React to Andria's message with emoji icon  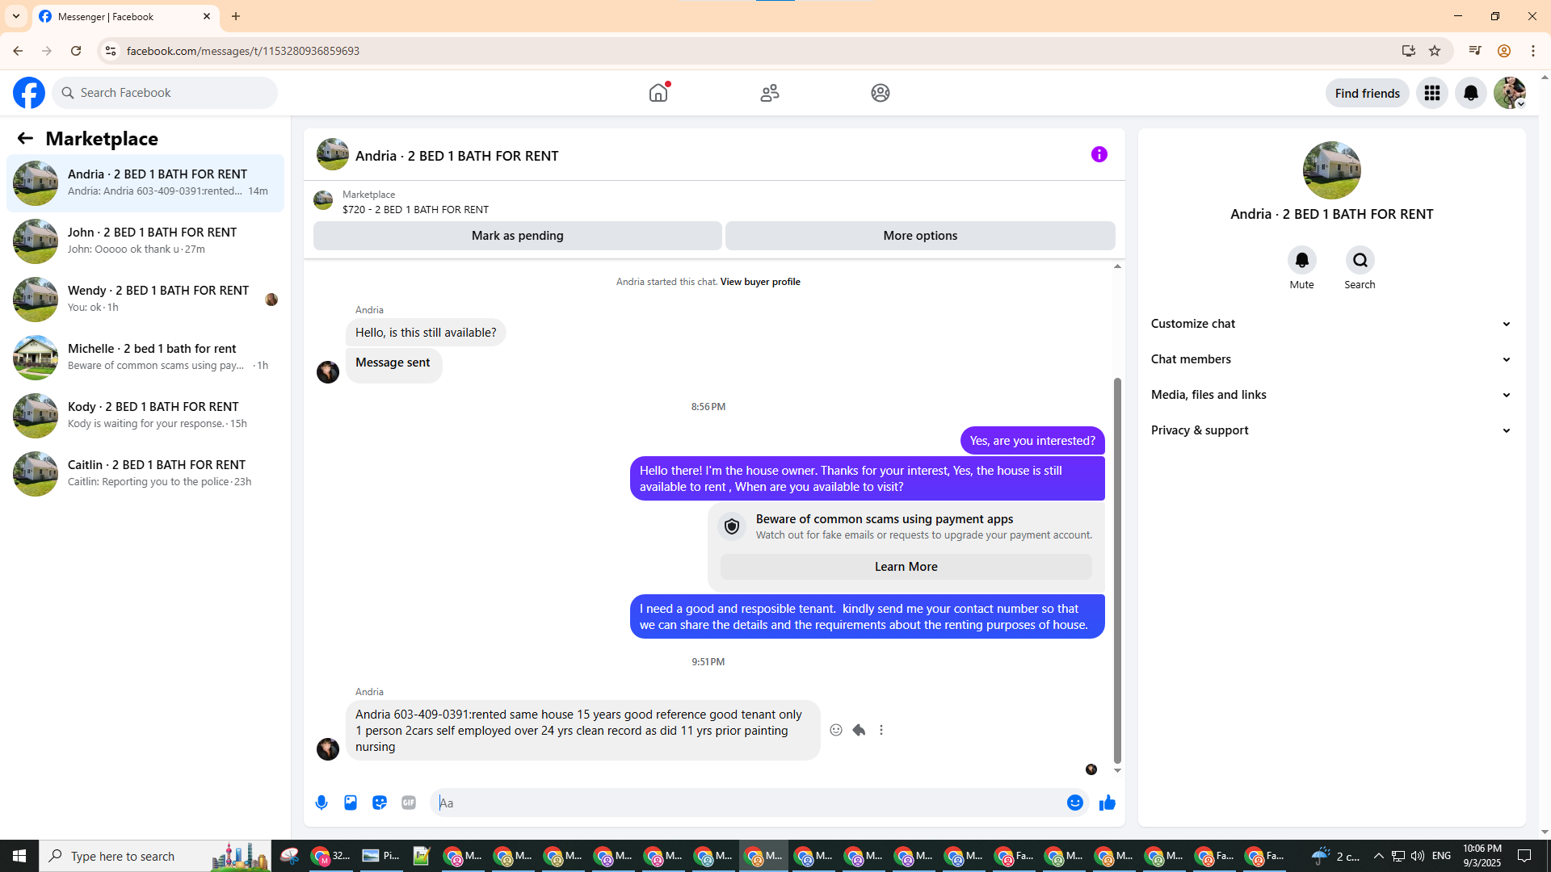[x=836, y=730]
